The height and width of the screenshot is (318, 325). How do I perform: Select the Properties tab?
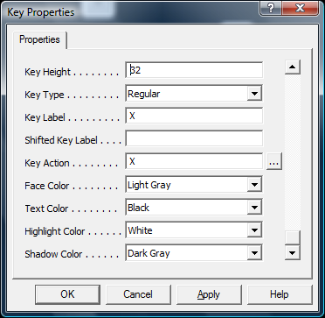point(39,39)
